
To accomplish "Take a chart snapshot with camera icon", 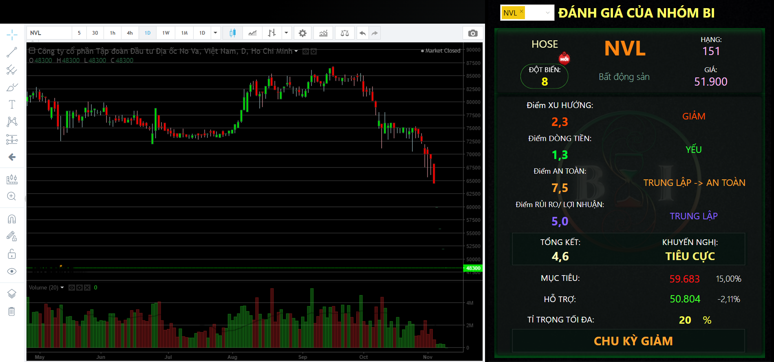I will (473, 33).
